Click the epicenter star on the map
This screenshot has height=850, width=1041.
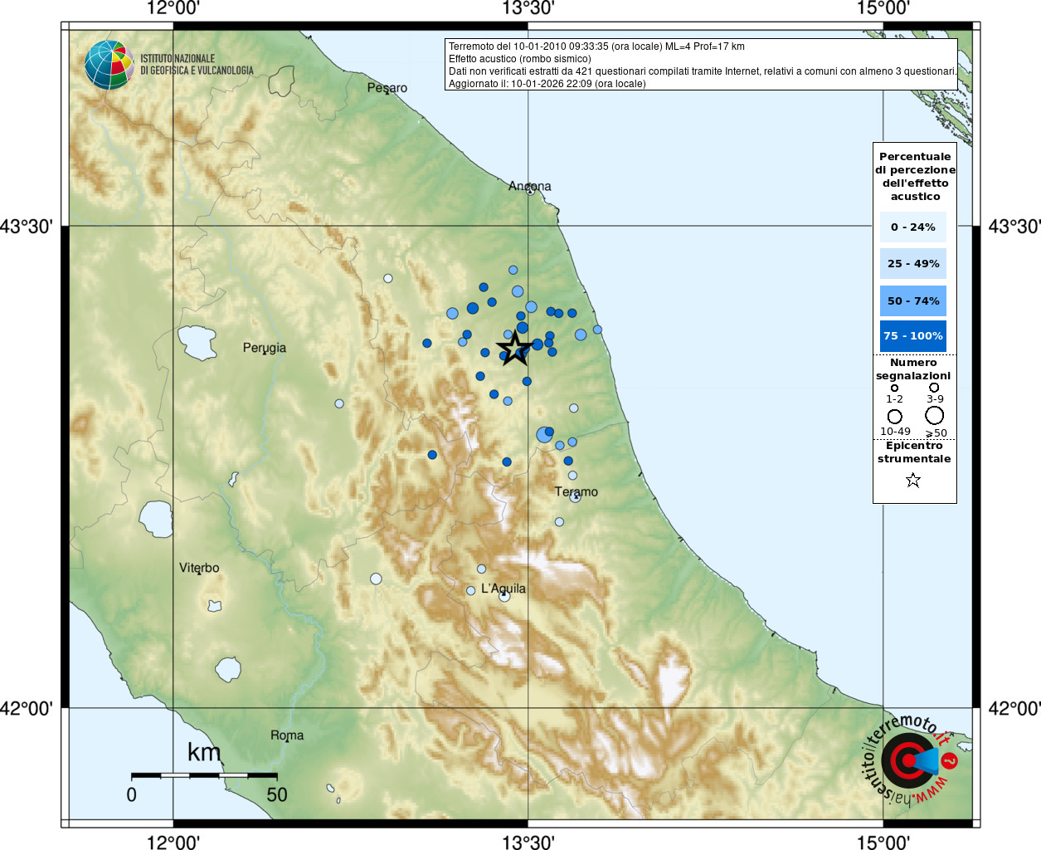tap(514, 348)
